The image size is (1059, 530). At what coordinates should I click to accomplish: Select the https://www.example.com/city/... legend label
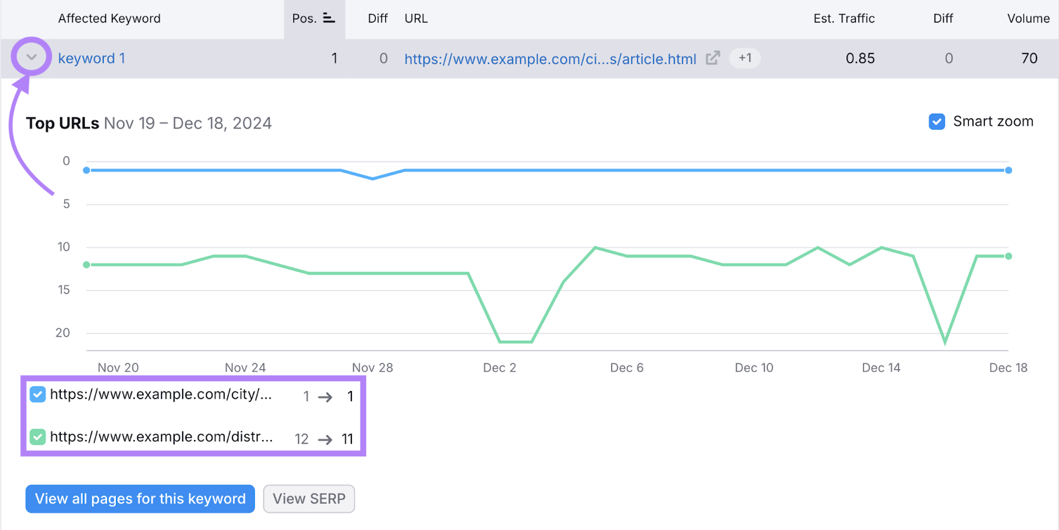point(161,394)
